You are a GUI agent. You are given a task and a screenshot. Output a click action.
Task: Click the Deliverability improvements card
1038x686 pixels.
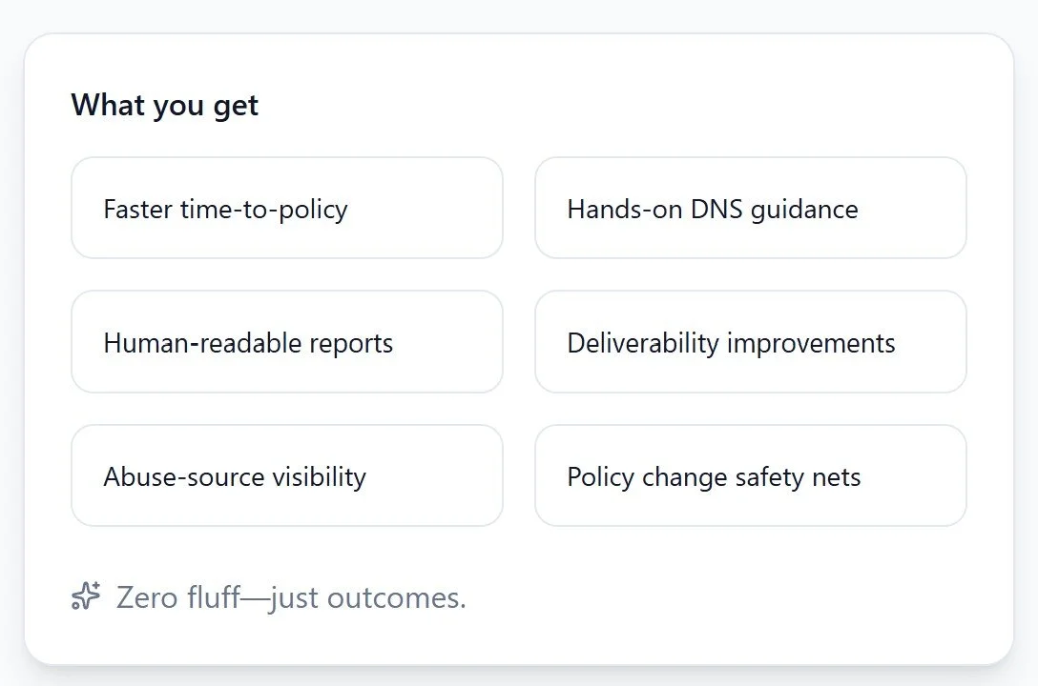(x=750, y=342)
